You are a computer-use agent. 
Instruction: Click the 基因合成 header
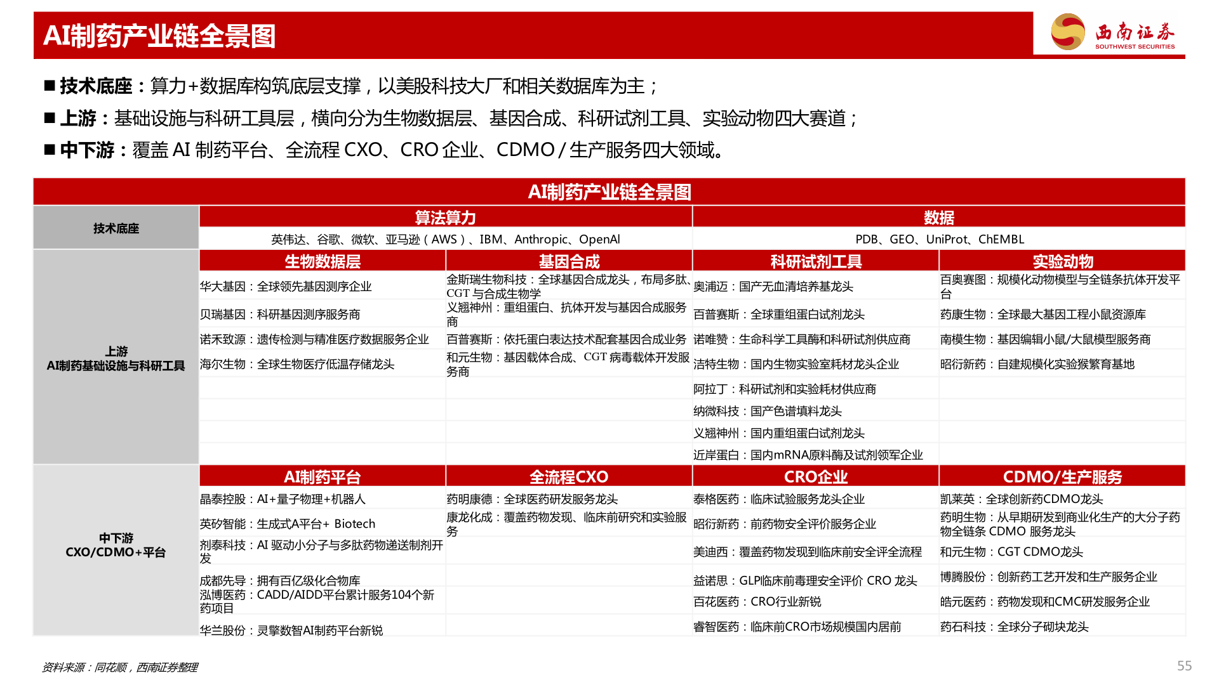[569, 261]
